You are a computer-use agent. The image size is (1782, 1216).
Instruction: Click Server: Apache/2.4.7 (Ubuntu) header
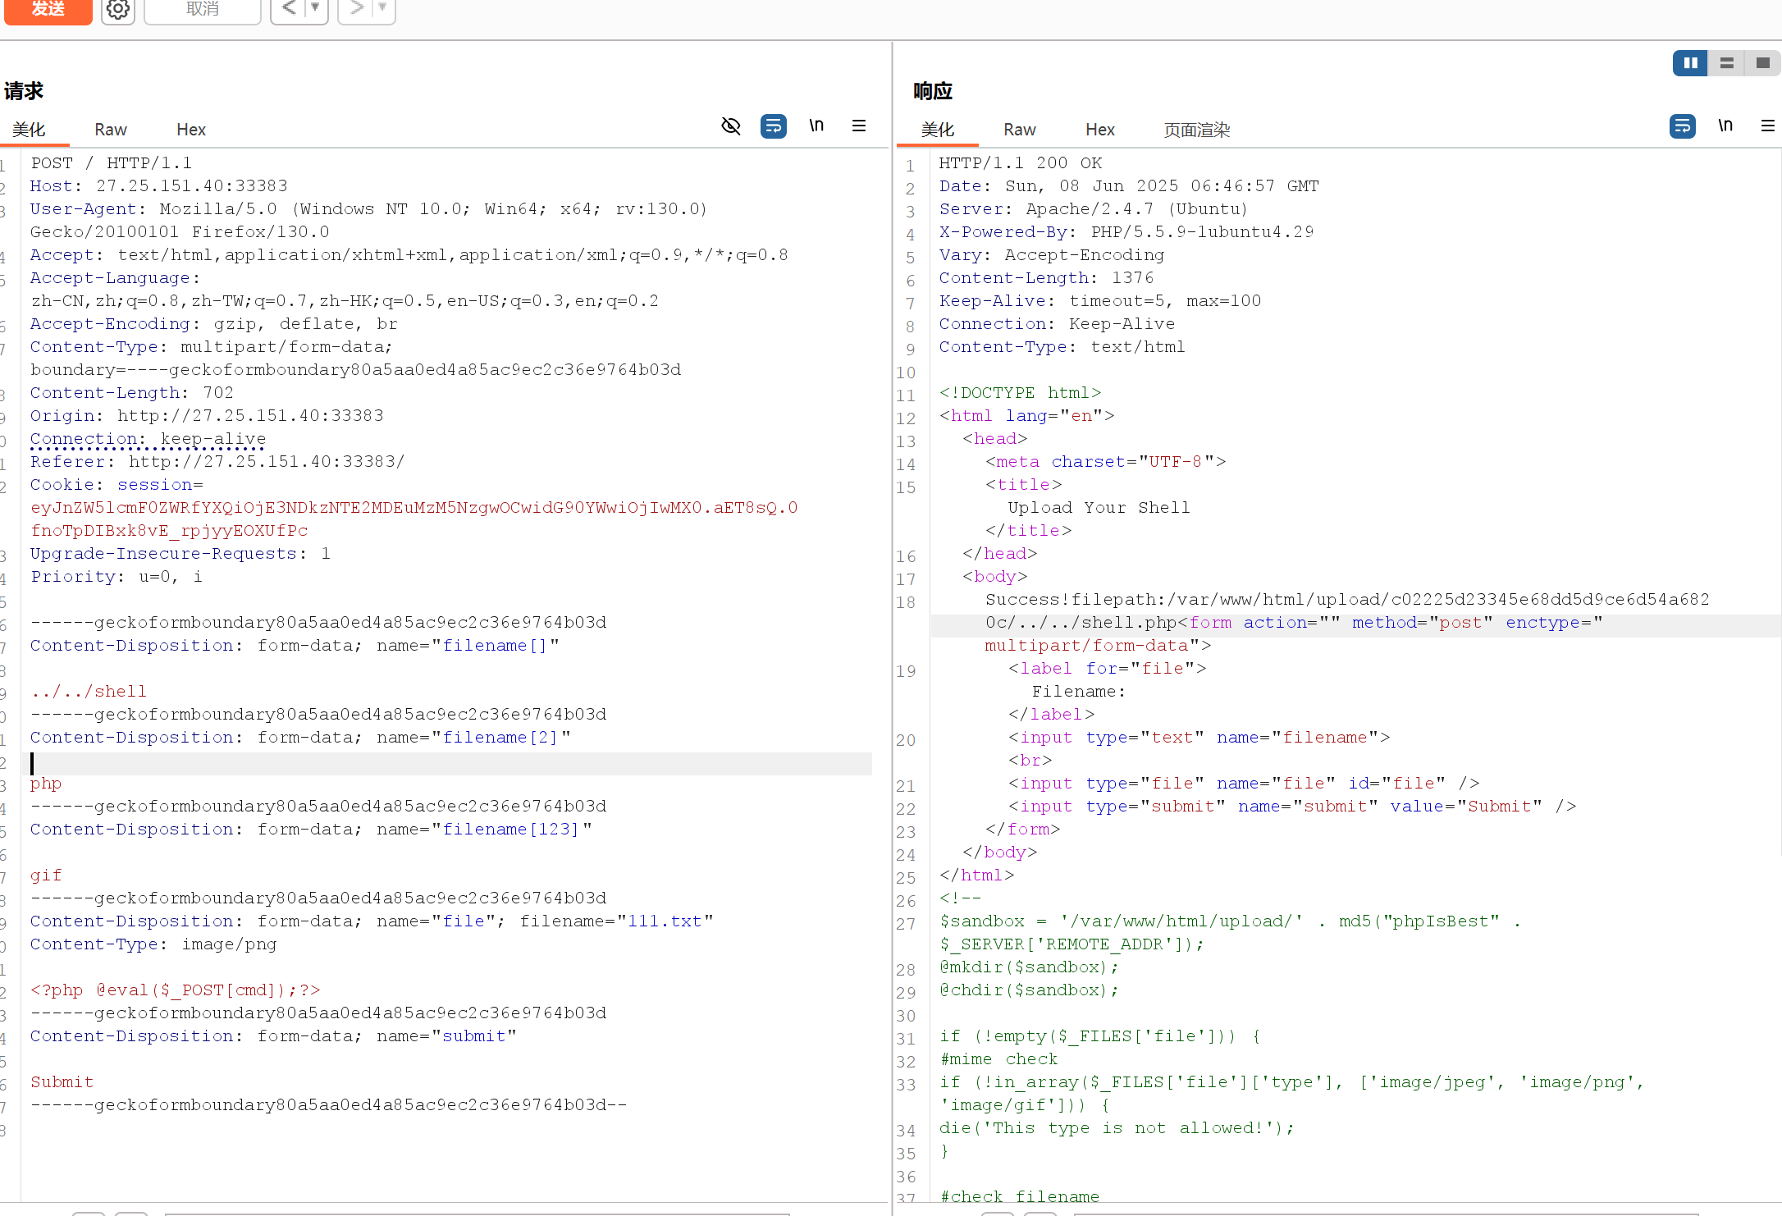[1094, 209]
